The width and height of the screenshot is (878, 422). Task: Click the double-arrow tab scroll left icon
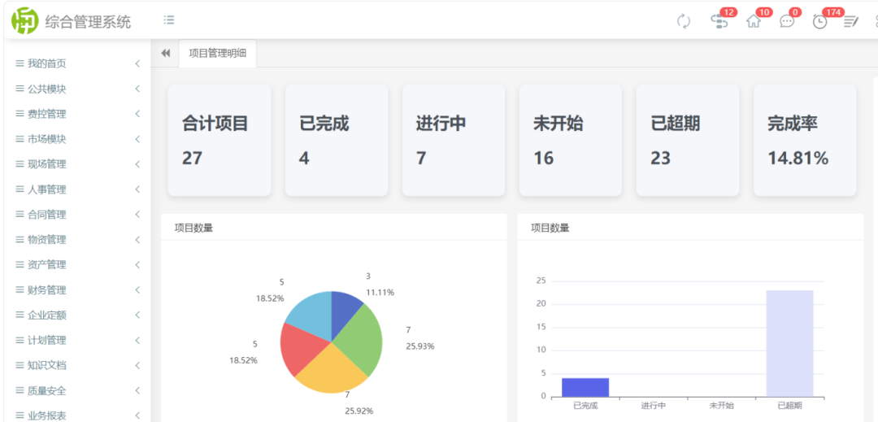166,54
